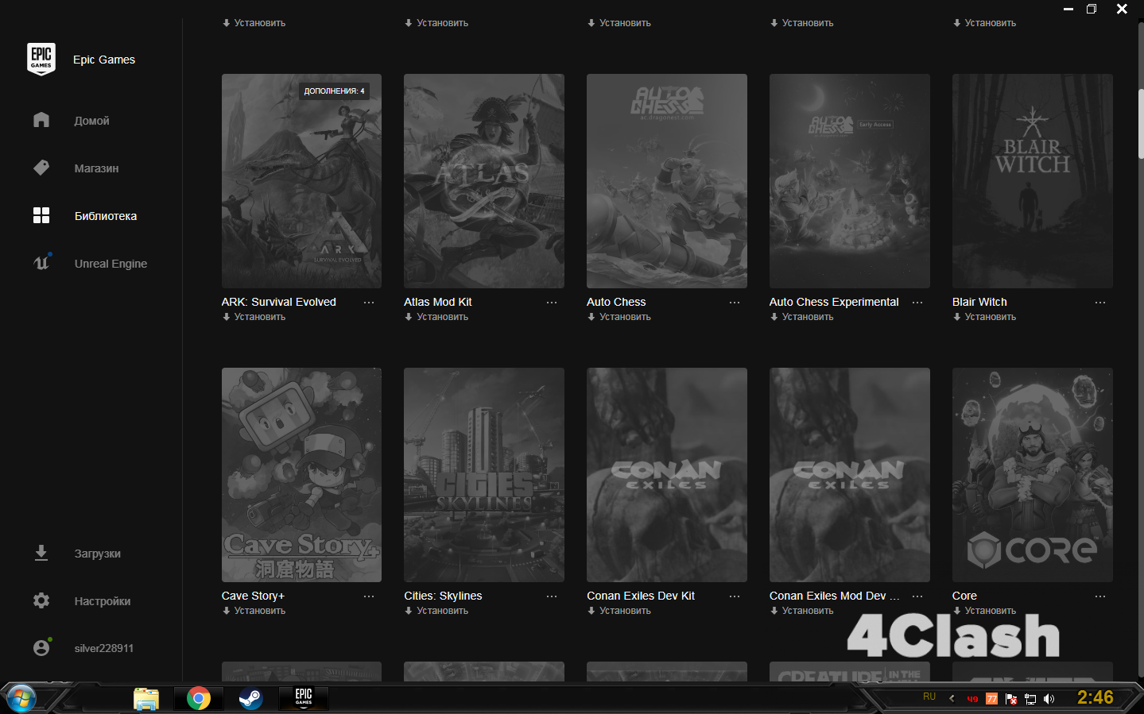Image resolution: width=1144 pixels, height=714 pixels.
Task: Open options menu for ARK: Survival Evolved
Action: (369, 303)
